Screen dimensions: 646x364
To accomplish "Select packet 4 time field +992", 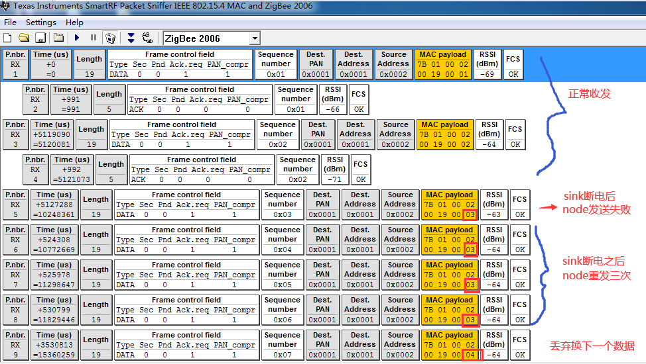I will pos(72,169).
